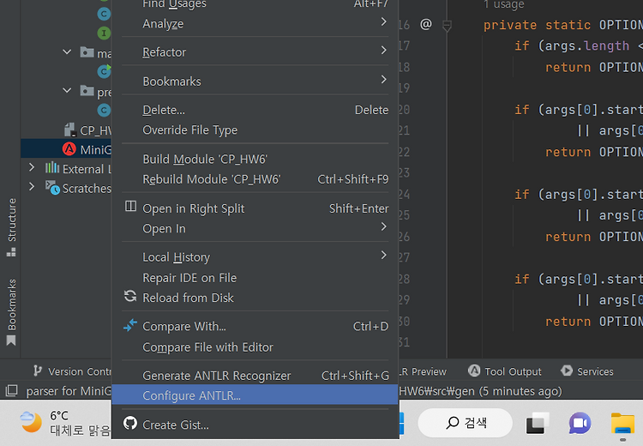This screenshot has width=643, height=446.
Task: Open the video chat app on taskbar
Action: click(580, 423)
